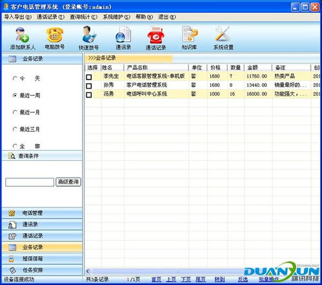This screenshot has height=285, width=322.
Task: Open the 快速拨号 speed dial icon
Action: (x=88, y=39)
